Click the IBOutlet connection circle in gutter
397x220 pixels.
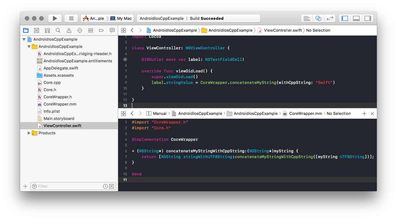(125, 59)
